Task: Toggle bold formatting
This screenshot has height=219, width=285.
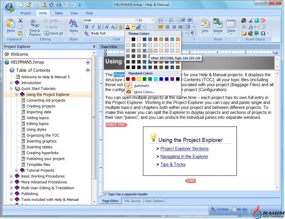Action: click(x=87, y=27)
